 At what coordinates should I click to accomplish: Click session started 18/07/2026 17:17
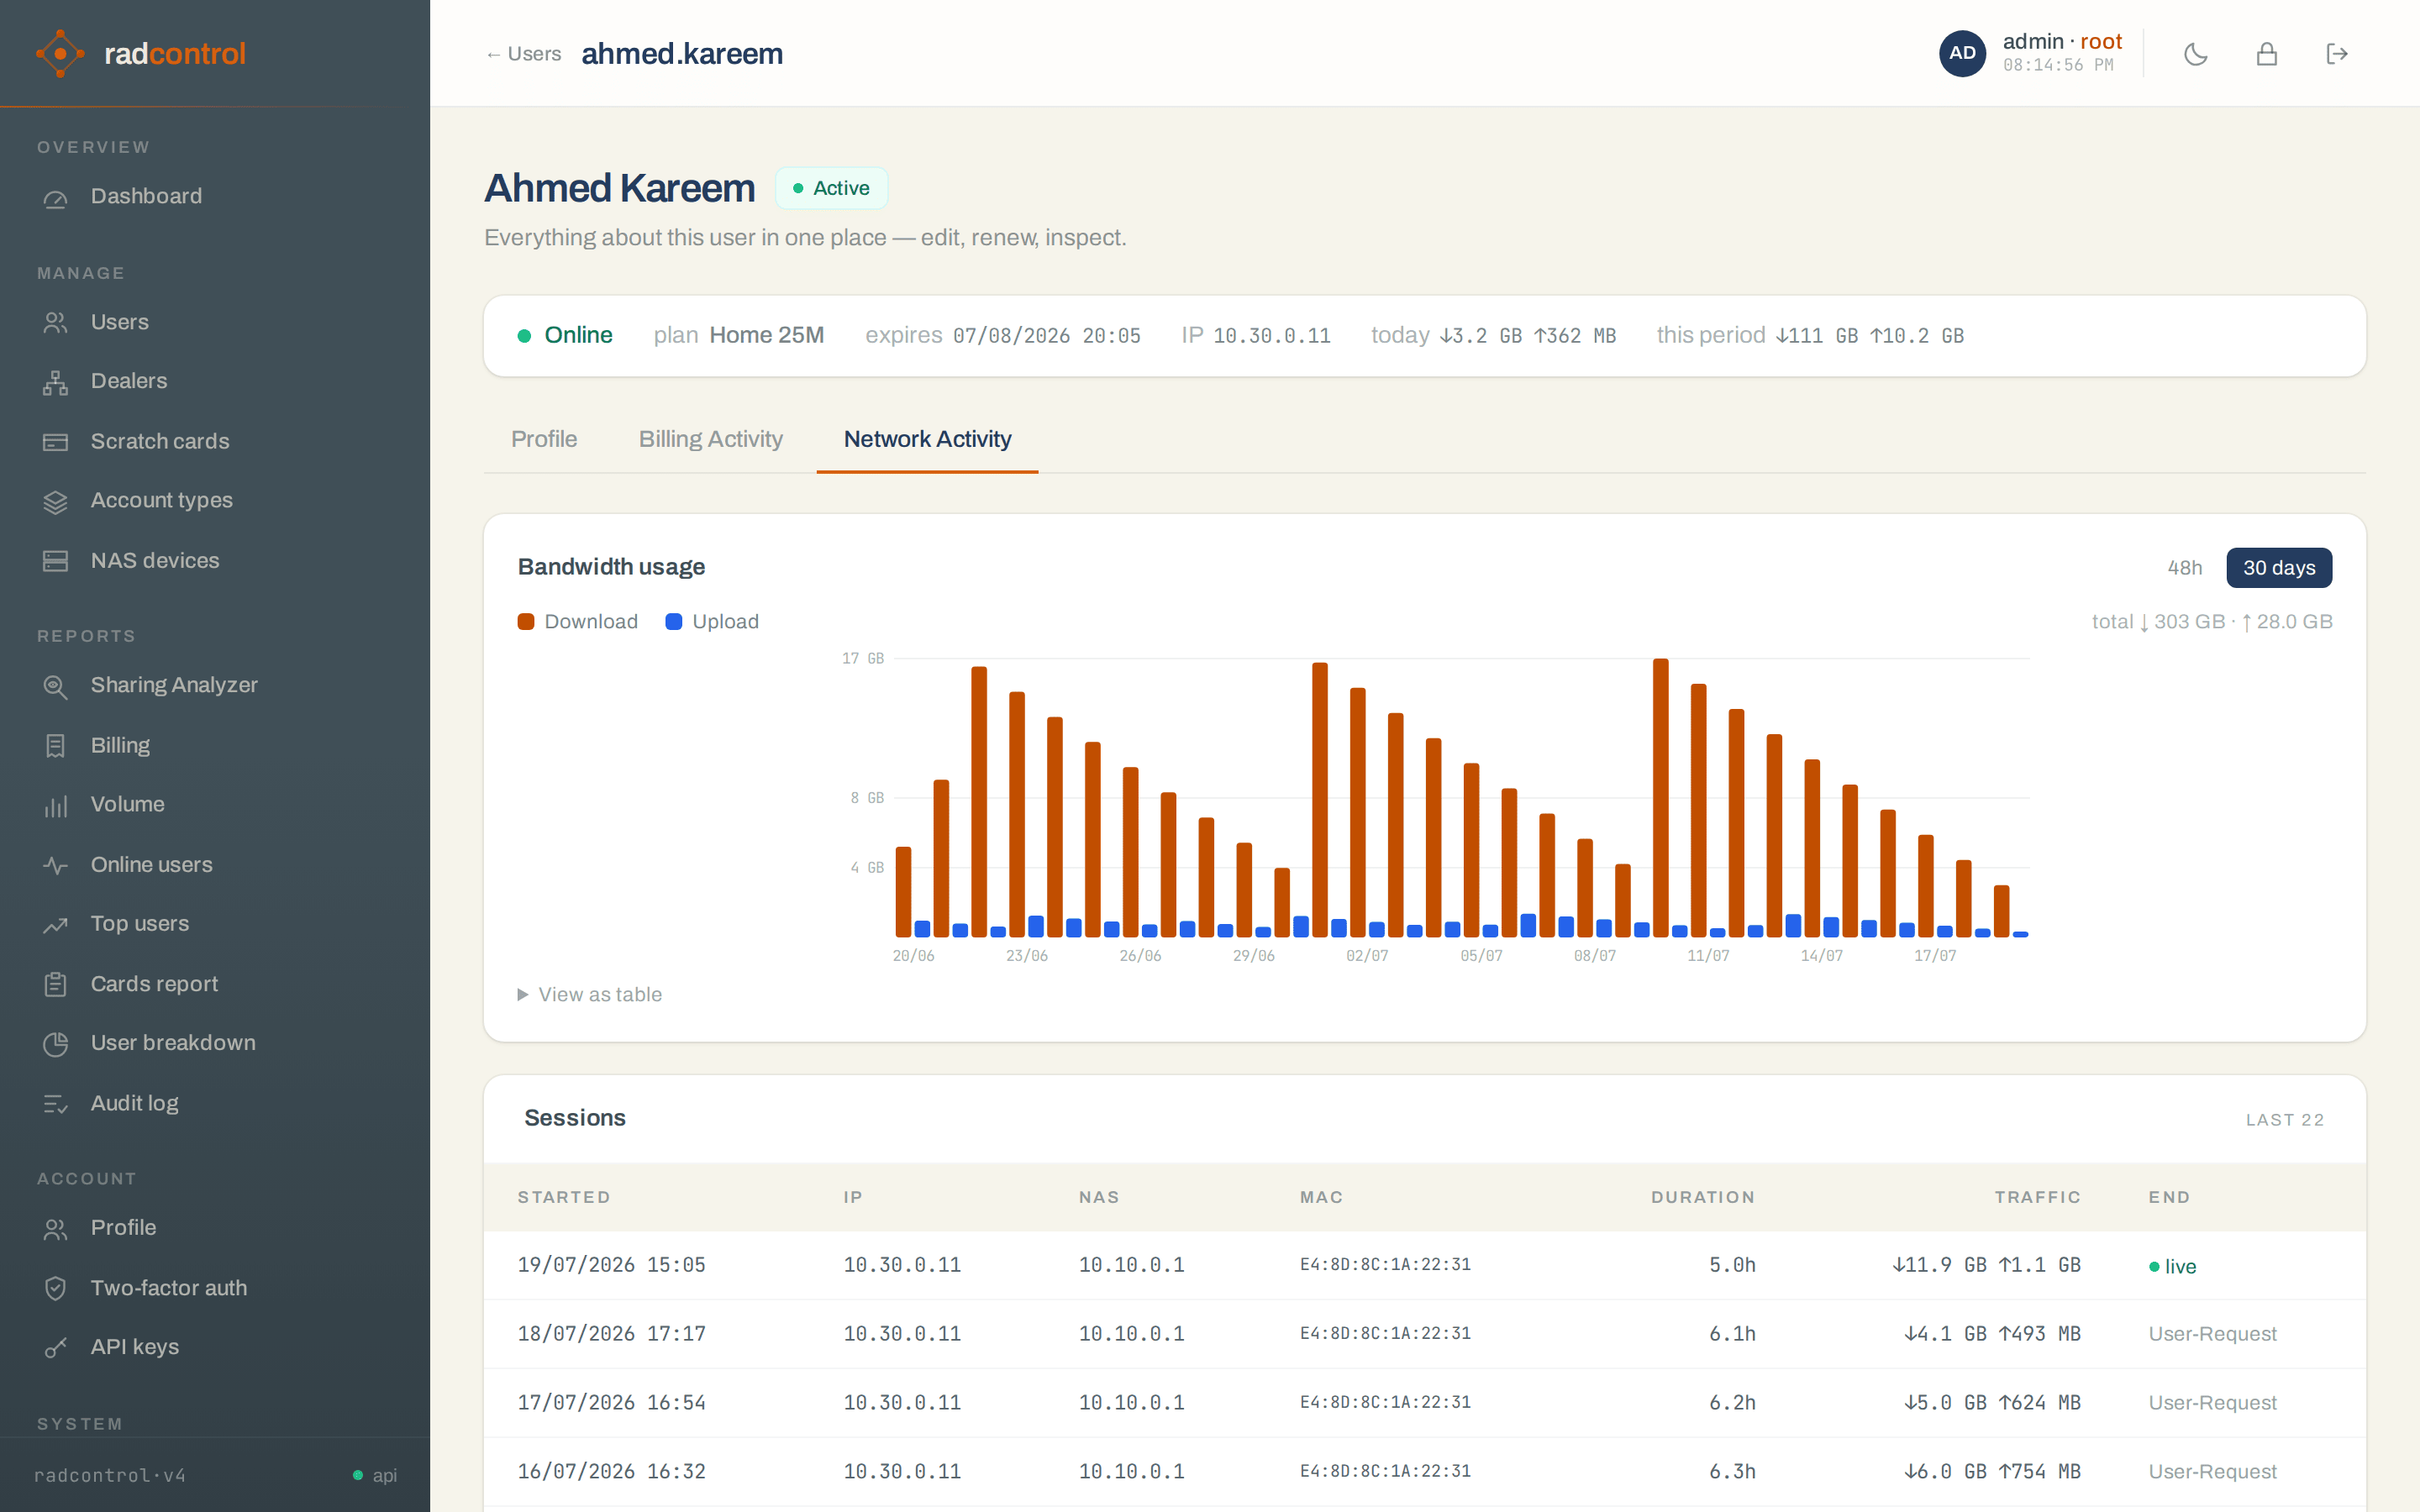(611, 1334)
